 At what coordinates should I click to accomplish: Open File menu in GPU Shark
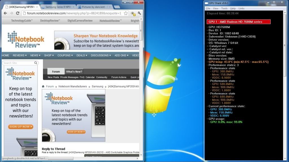[x=208, y=8]
